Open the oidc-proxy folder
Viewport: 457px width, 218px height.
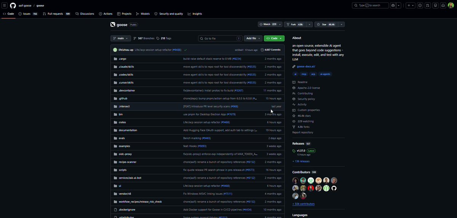125,154
